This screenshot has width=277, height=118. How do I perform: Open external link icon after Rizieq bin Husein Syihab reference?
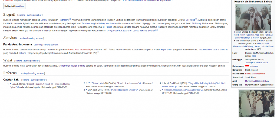(x=18, y=87)
